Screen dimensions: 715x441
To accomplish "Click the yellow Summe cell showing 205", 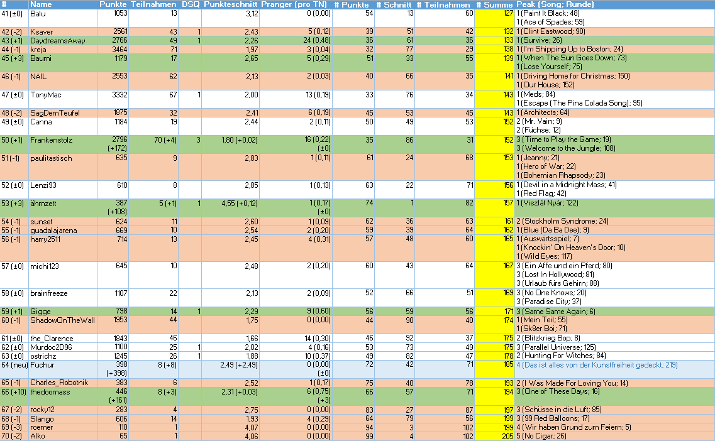I will point(495,437).
